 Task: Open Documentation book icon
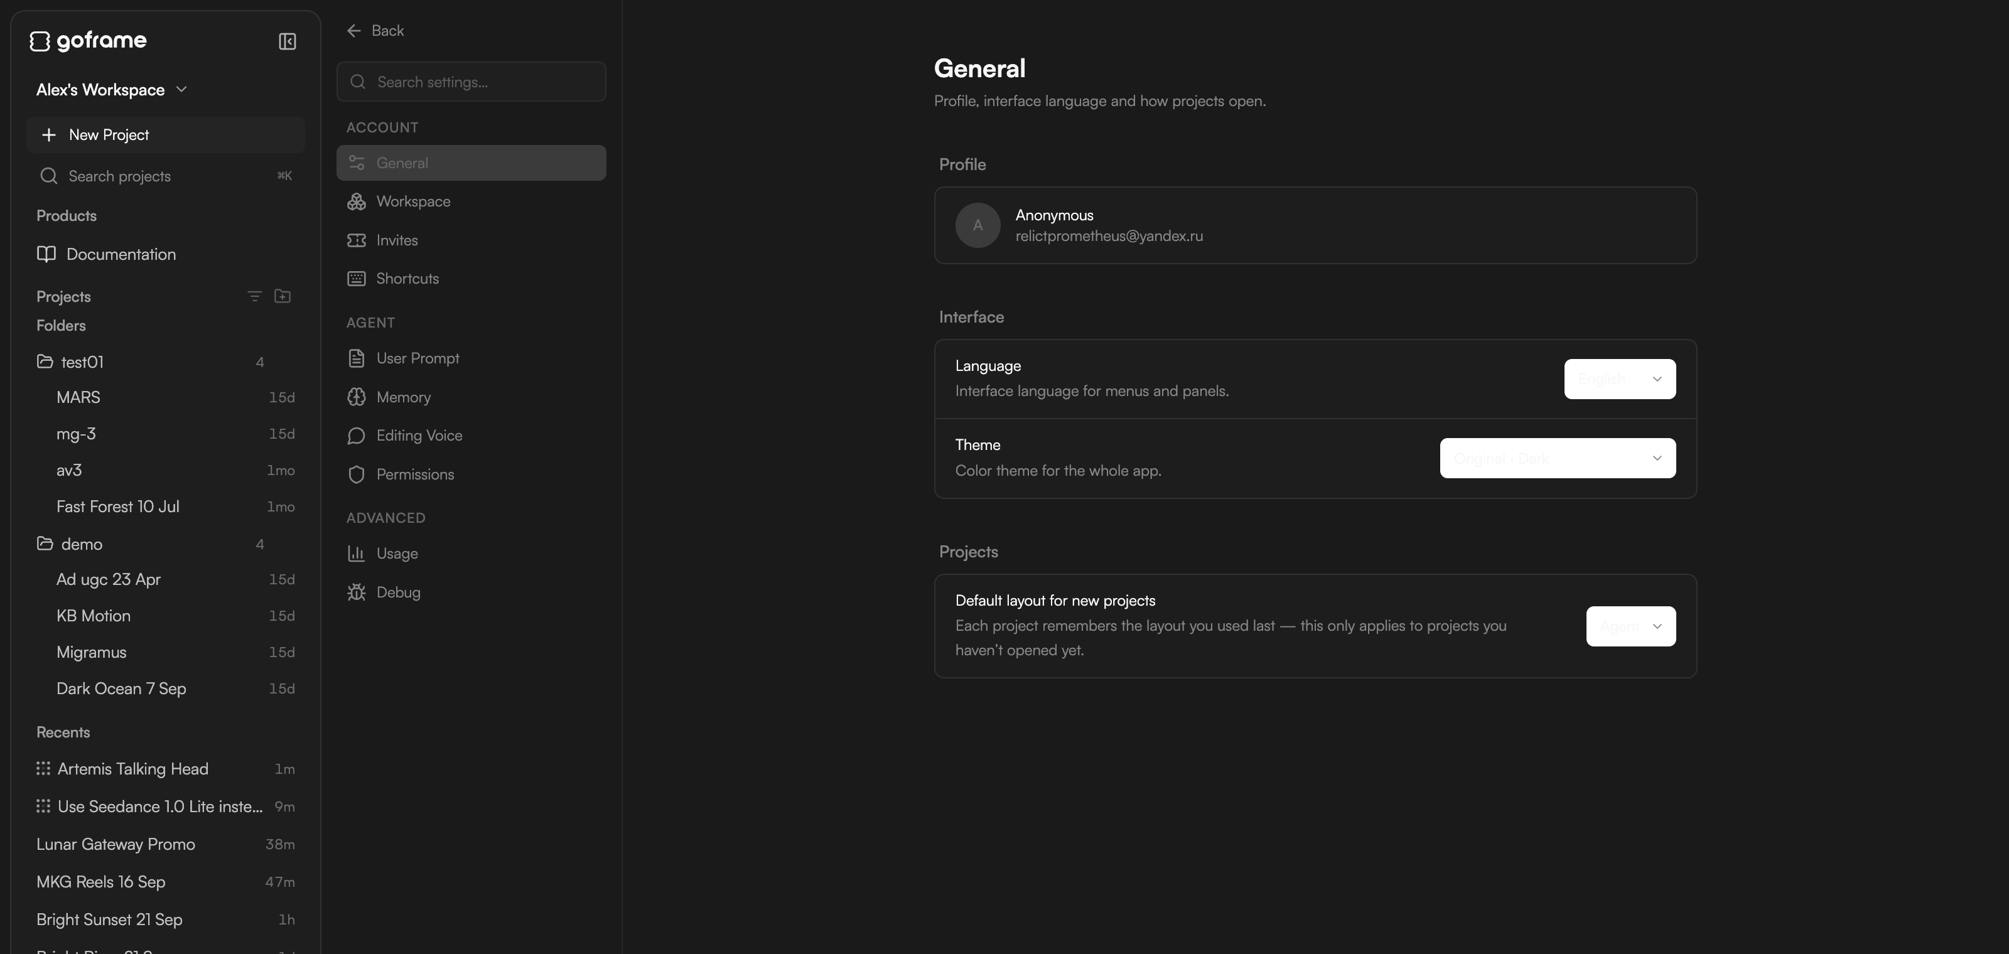tap(47, 254)
